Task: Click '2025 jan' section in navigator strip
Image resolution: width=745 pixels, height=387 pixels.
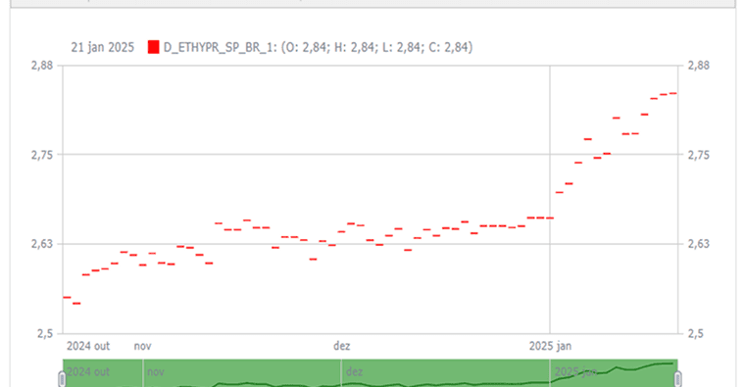Action: 614,373
